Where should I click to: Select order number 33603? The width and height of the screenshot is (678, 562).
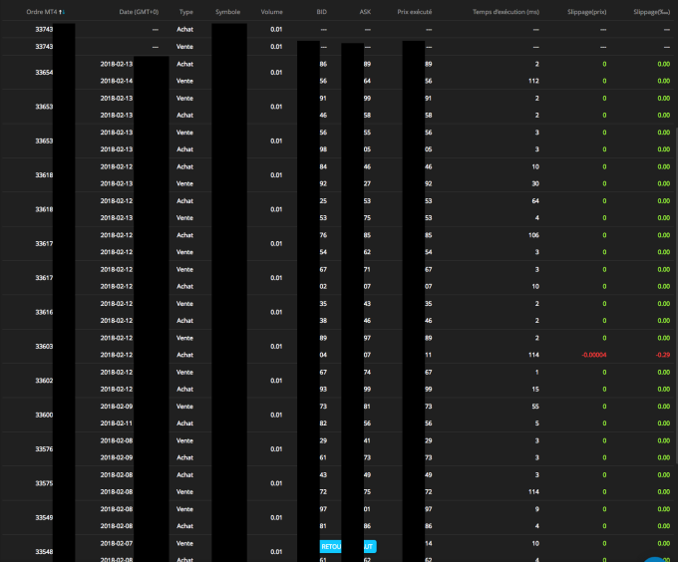(44, 347)
